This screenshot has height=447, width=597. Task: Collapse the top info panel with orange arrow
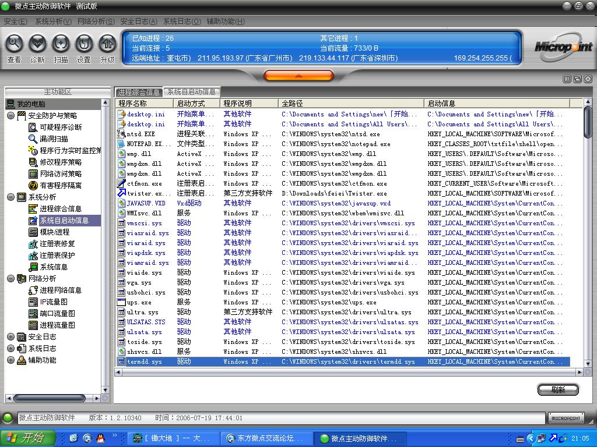(298, 76)
